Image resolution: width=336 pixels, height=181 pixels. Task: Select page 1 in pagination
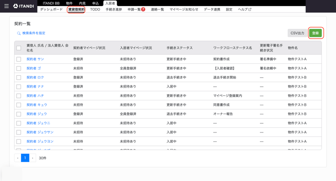click(25, 158)
